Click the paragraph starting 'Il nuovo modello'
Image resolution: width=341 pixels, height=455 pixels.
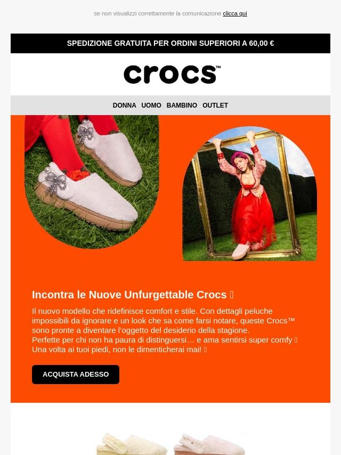pos(165,330)
